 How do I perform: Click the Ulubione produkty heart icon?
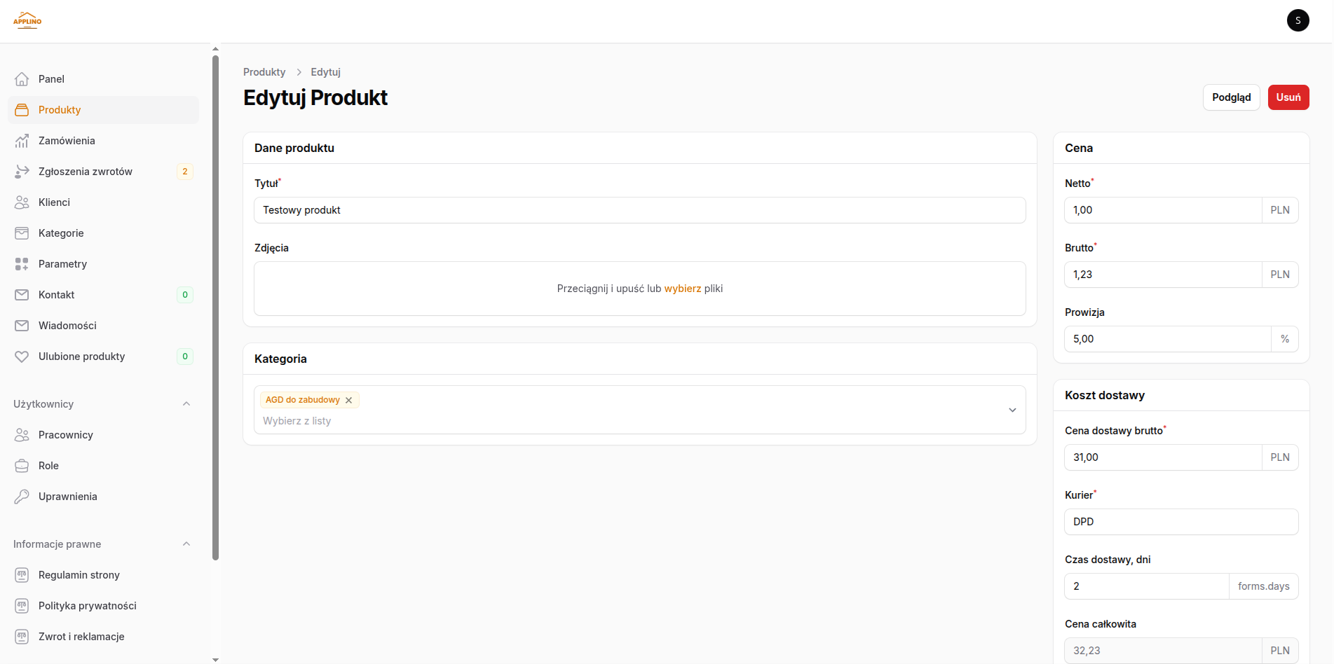pos(22,357)
